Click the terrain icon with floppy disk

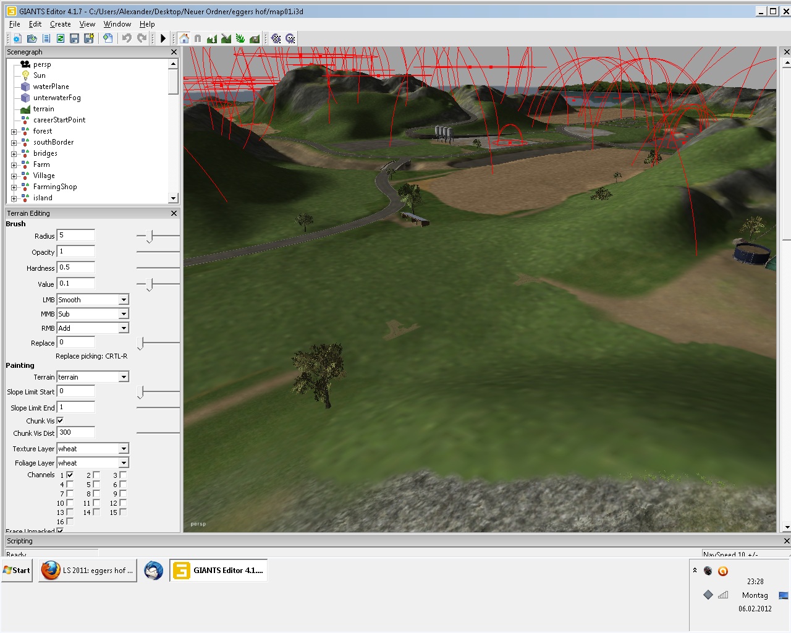(x=255, y=38)
